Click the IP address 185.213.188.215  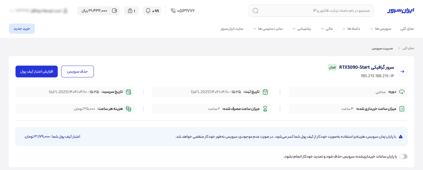374,76
